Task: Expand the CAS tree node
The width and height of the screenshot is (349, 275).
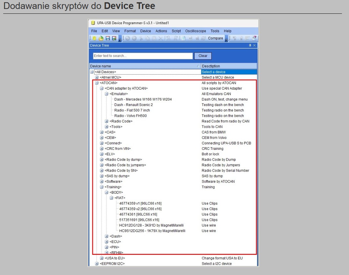Action: [102, 132]
